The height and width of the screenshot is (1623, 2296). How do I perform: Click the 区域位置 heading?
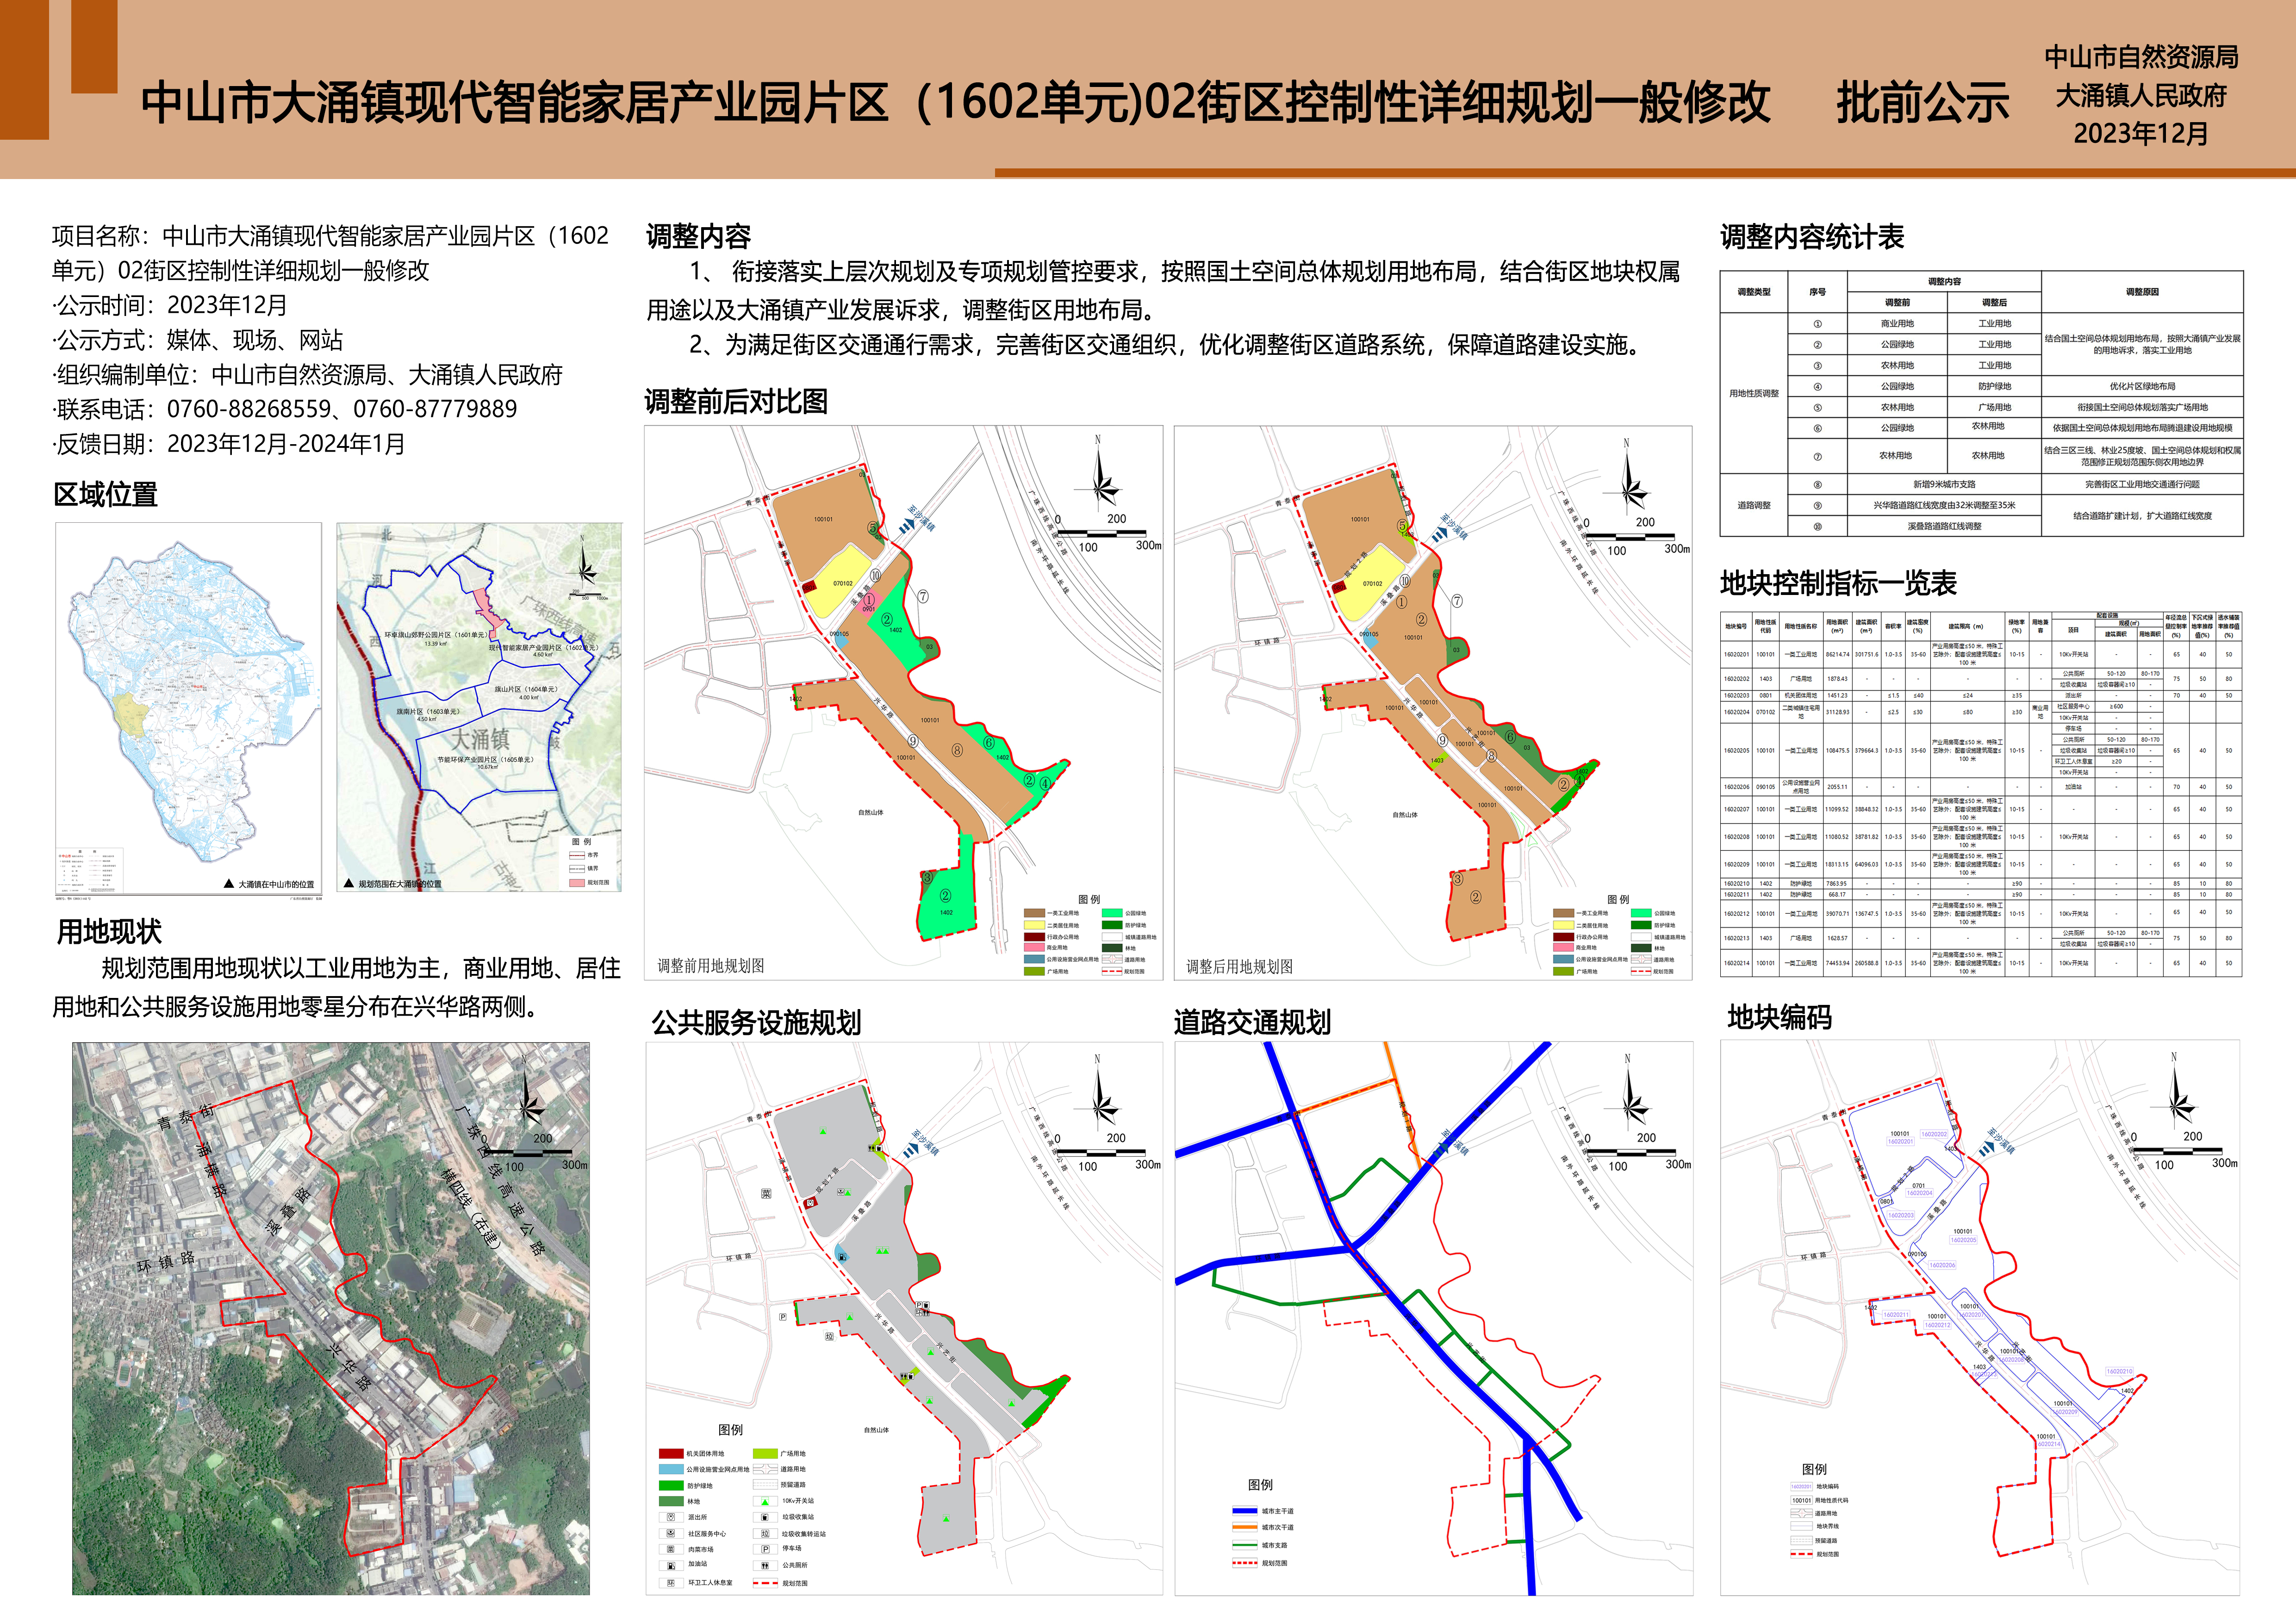coord(106,495)
